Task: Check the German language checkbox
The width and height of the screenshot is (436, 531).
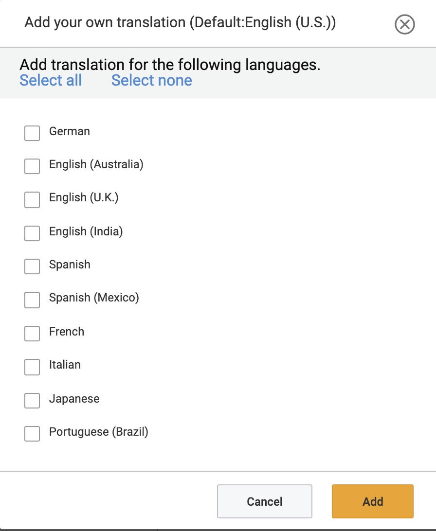Action: click(x=32, y=133)
